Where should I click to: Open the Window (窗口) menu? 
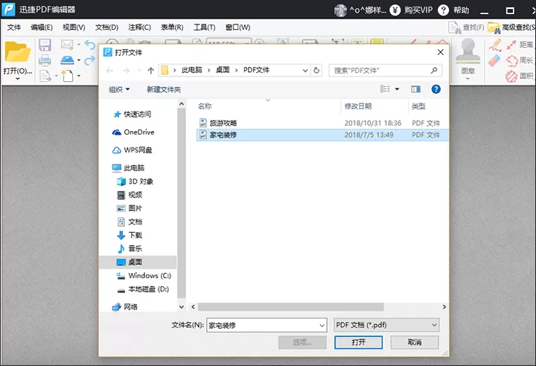pyautogui.click(x=238, y=28)
